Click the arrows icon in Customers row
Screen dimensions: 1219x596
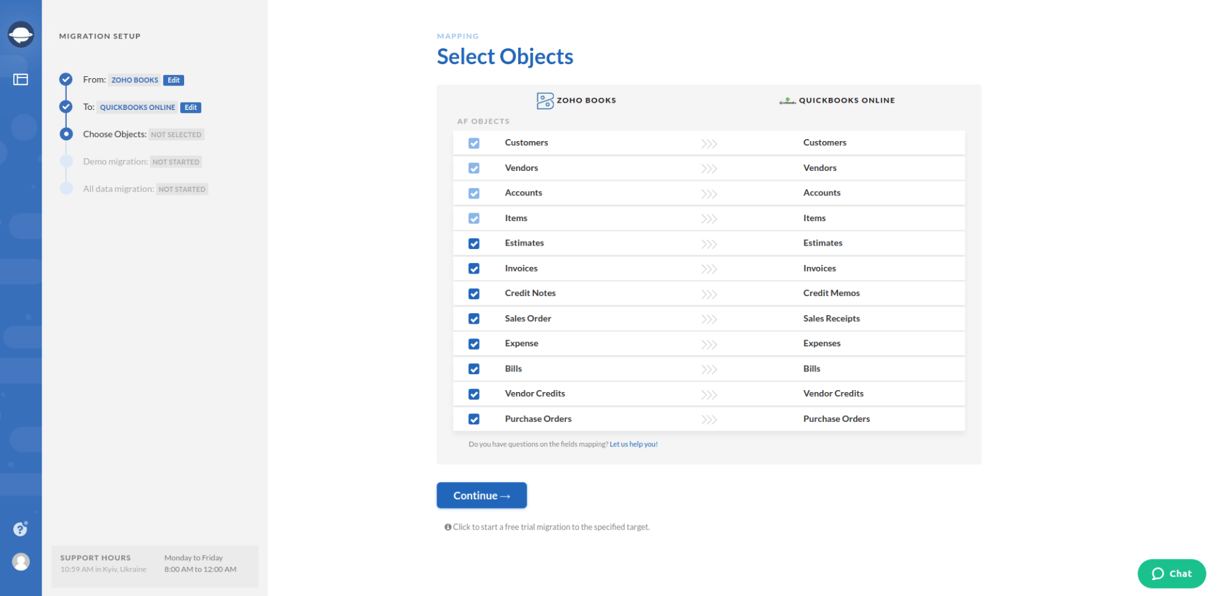click(709, 144)
